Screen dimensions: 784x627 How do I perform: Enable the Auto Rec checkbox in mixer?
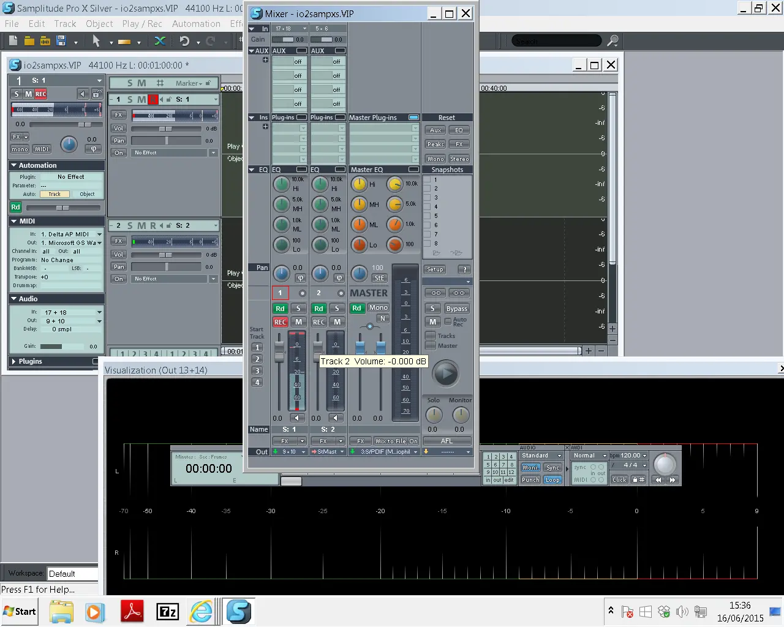pos(448,321)
